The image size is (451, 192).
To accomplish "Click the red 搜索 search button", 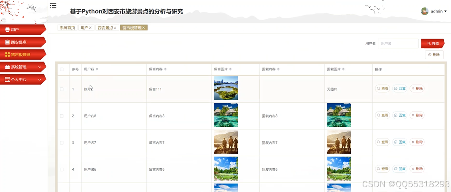I will (432, 43).
